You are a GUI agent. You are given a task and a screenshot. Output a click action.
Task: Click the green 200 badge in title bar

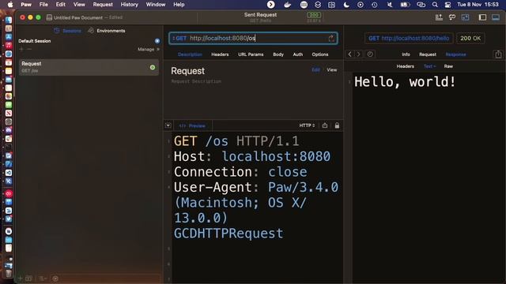[x=314, y=15]
